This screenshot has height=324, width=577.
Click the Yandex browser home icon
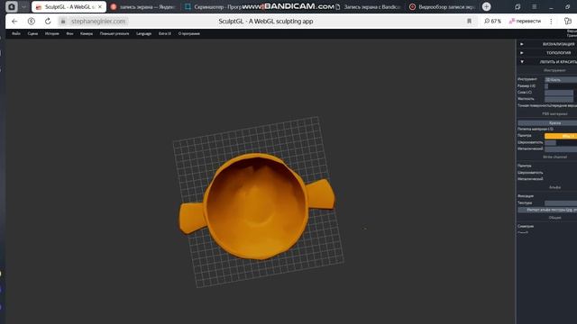click(12, 6)
